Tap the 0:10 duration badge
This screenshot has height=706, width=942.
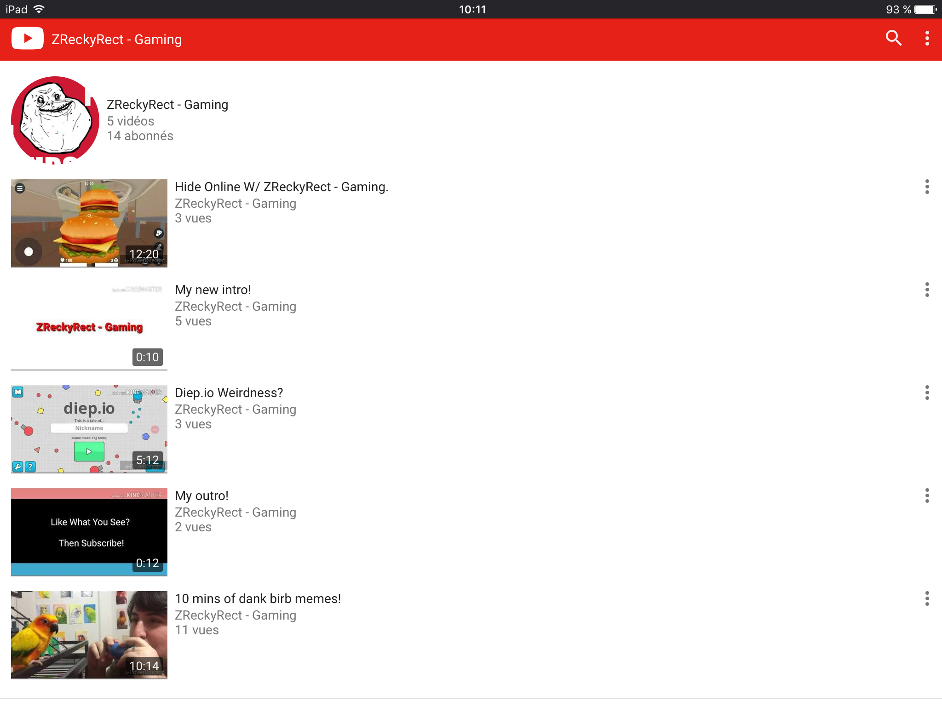click(148, 357)
